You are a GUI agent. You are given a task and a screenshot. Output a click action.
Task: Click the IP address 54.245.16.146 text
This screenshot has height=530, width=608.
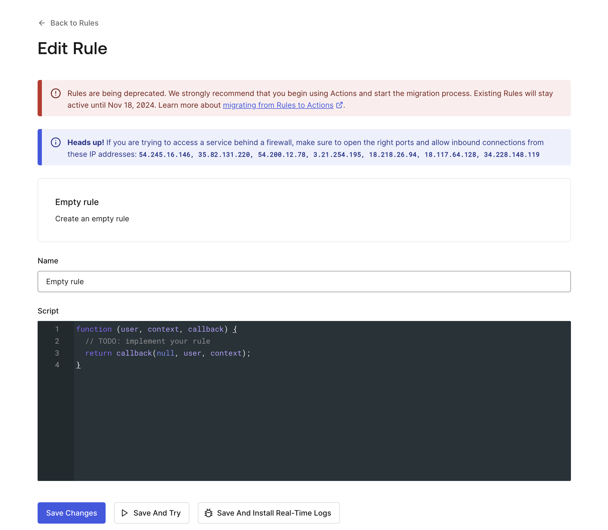pyautogui.click(x=164, y=154)
